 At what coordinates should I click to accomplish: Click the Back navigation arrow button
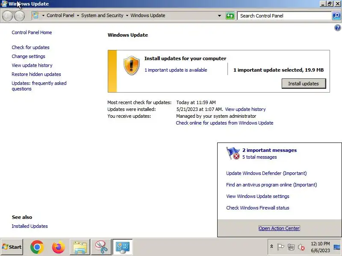pyautogui.click(x=7, y=16)
